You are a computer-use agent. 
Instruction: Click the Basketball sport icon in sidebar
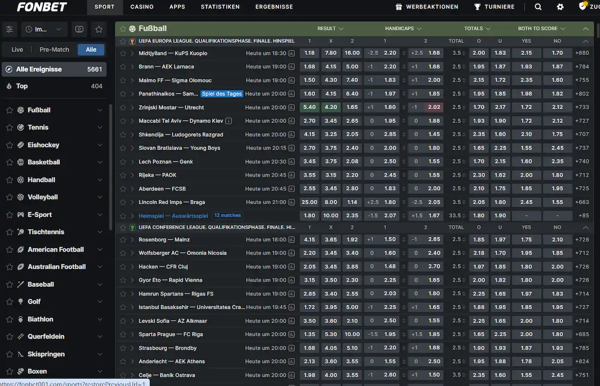pos(21,162)
